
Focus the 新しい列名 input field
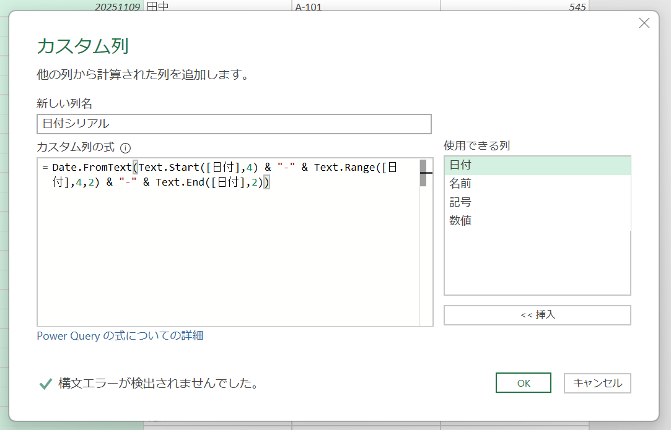[234, 124]
